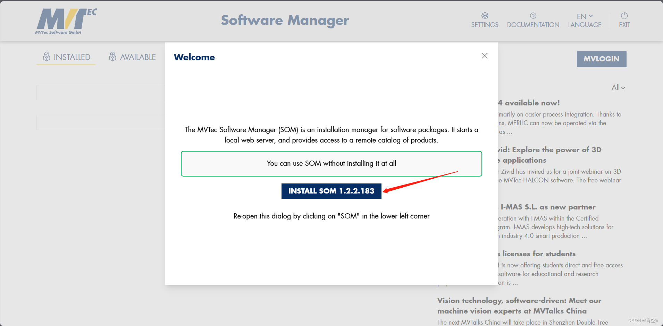Screen dimensions: 663x326
Task: Click the DOCUMENTATION label
Action: (533, 25)
